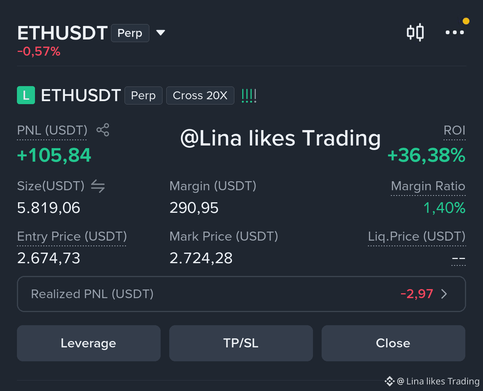Click the Margin Ratio label
Image resolution: width=483 pixels, height=391 pixels.
[428, 186]
